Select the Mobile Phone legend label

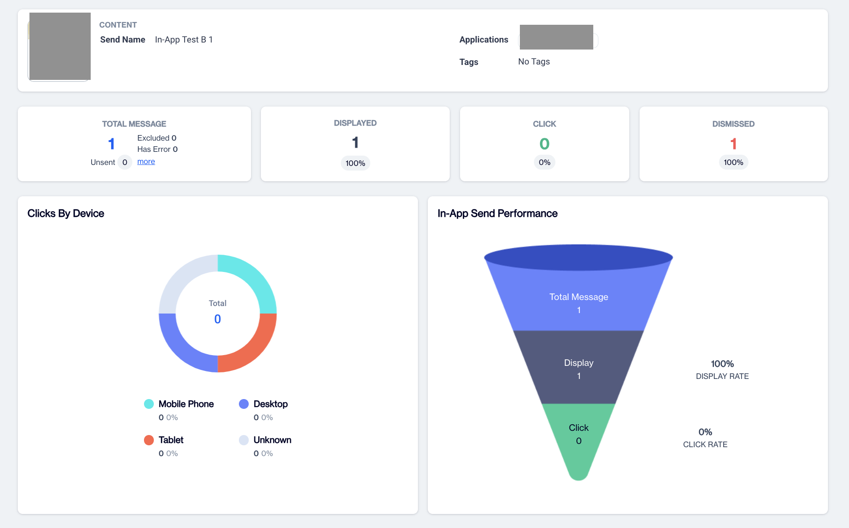(x=186, y=404)
